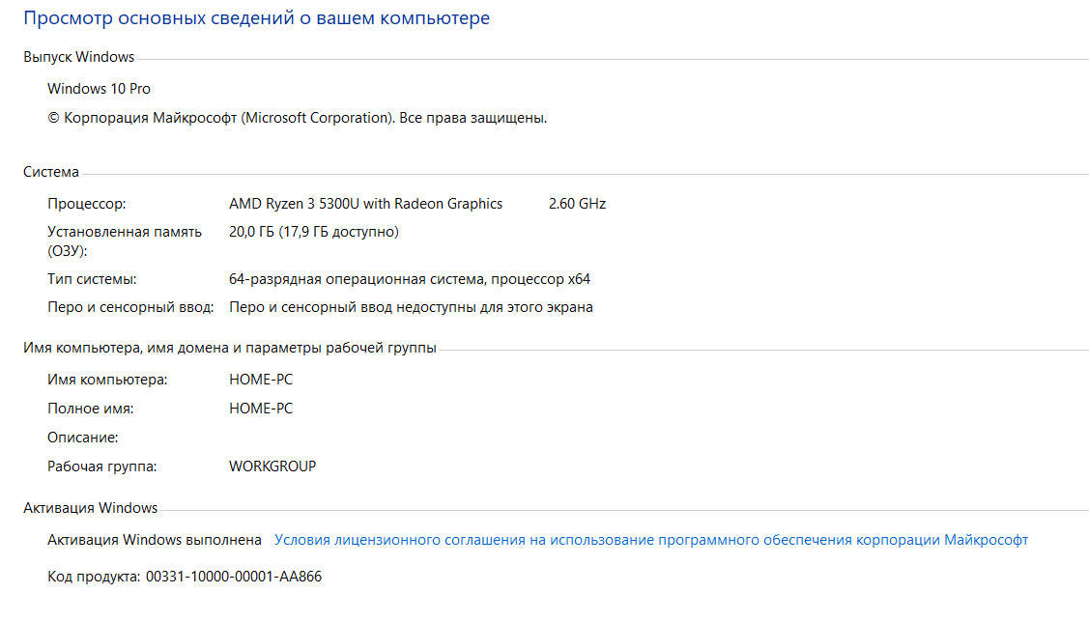
Task: Click the WORKGROUP workgroup value
Action: [x=272, y=466]
